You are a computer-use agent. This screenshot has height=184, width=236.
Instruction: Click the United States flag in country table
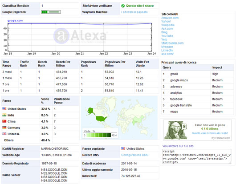(x=4, y=108)
